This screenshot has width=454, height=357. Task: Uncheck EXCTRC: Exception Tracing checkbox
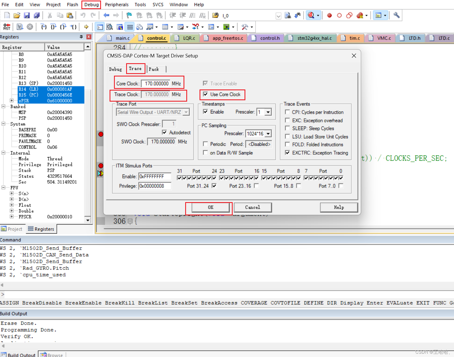click(287, 152)
